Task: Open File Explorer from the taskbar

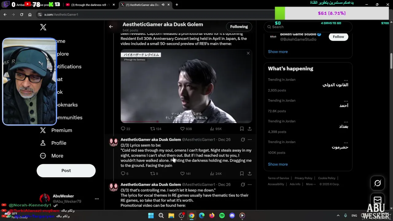Action: pos(171,215)
